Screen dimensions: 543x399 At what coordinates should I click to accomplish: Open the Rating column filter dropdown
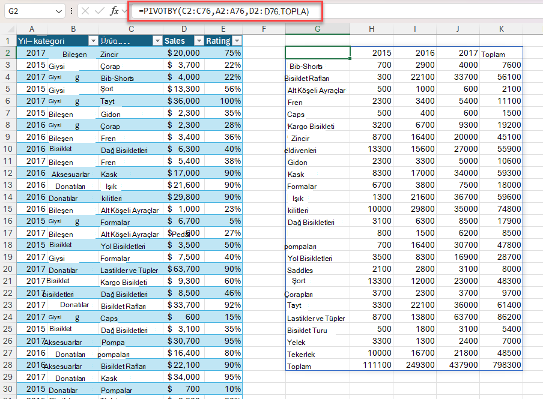(237, 41)
